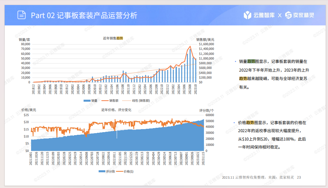
Task: Click the line 2022年的返校季出现较大幅度提升
Action: pyautogui.click(x=270, y=131)
